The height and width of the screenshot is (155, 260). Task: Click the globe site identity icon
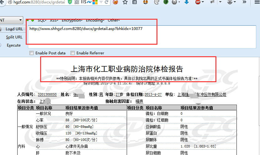tap(10, 2)
